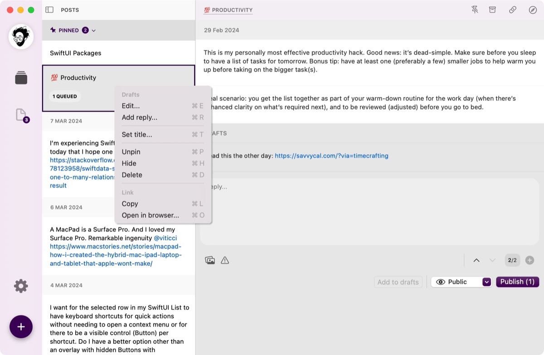This screenshot has height=355, width=544.
Task: Attach an image to the reply draft
Action: pos(210,260)
